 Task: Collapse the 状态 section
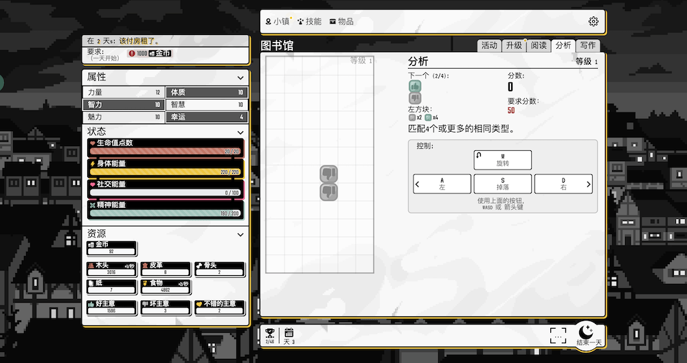coord(240,131)
